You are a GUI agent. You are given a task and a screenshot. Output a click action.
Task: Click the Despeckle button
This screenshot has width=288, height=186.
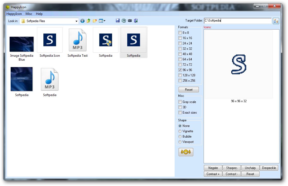click(269, 168)
